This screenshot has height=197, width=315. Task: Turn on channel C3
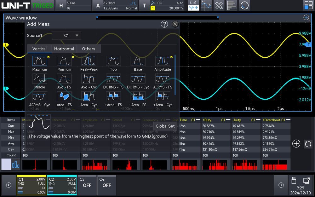click(x=87, y=185)
